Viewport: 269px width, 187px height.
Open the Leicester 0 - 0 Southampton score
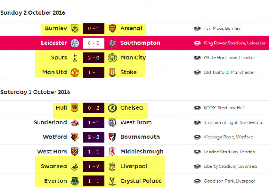[x=93, y=43]
